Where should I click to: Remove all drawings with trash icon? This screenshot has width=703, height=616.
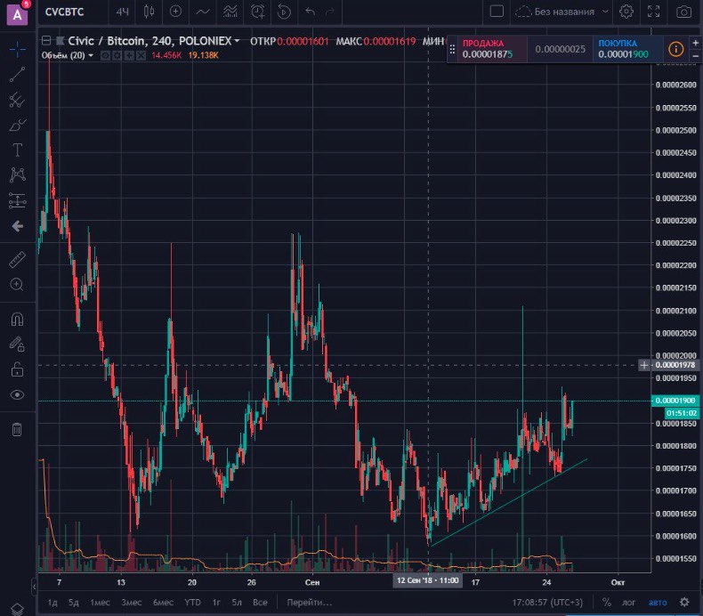click(17, 429)
